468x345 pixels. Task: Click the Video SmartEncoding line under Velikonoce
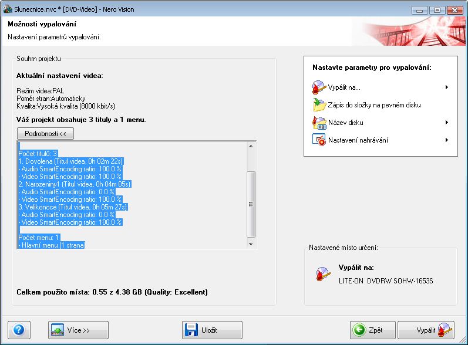tap(70, 222)
